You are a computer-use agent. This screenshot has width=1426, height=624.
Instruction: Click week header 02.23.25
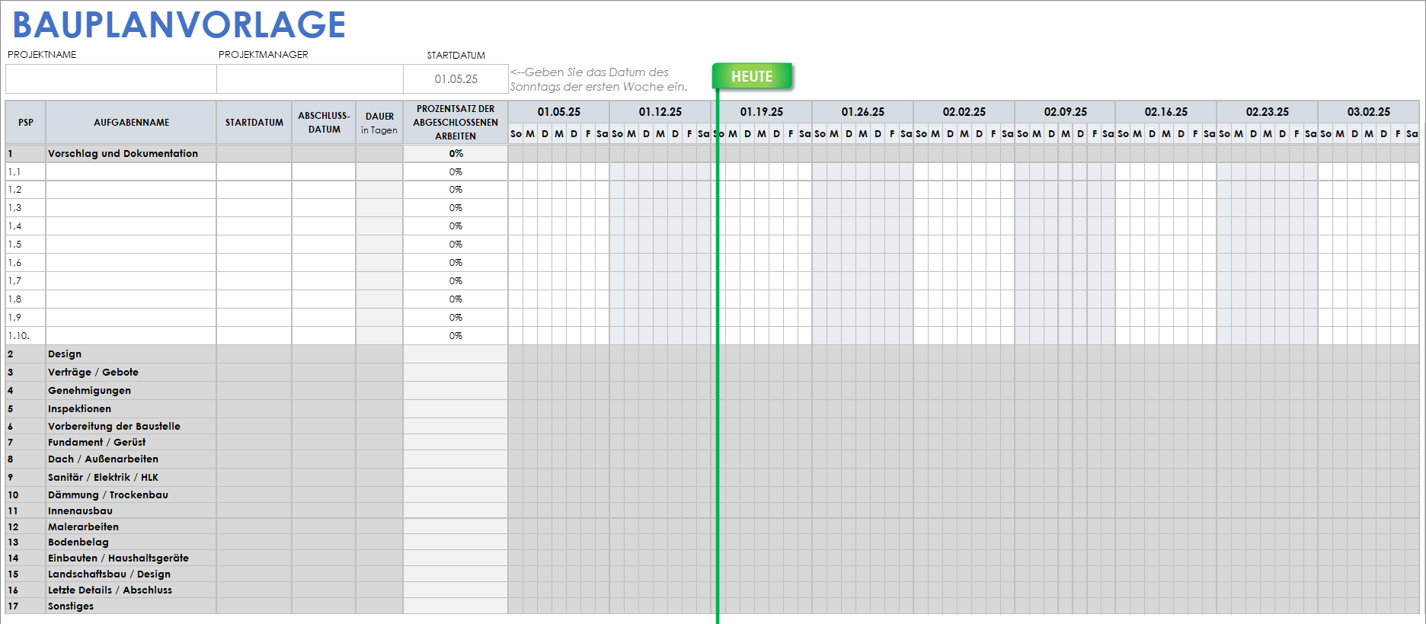pyautogui.click(x=1267, y=111)
